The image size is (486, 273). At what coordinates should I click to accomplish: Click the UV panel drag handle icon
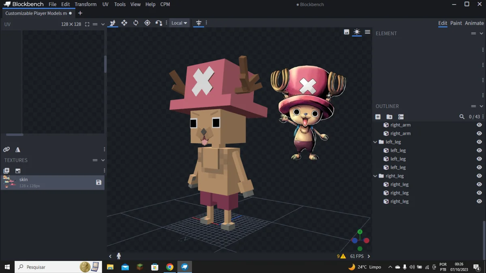95,24
